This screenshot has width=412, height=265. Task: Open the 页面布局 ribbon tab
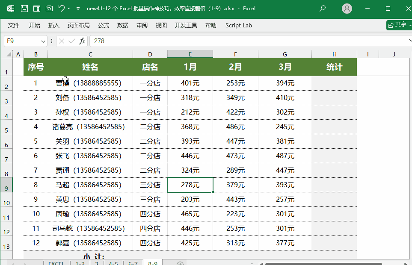[x=79, y=26]
